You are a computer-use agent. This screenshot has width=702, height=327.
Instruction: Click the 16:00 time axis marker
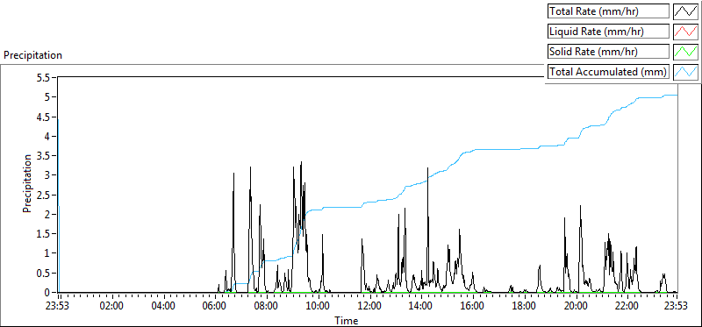click(472, 307)
